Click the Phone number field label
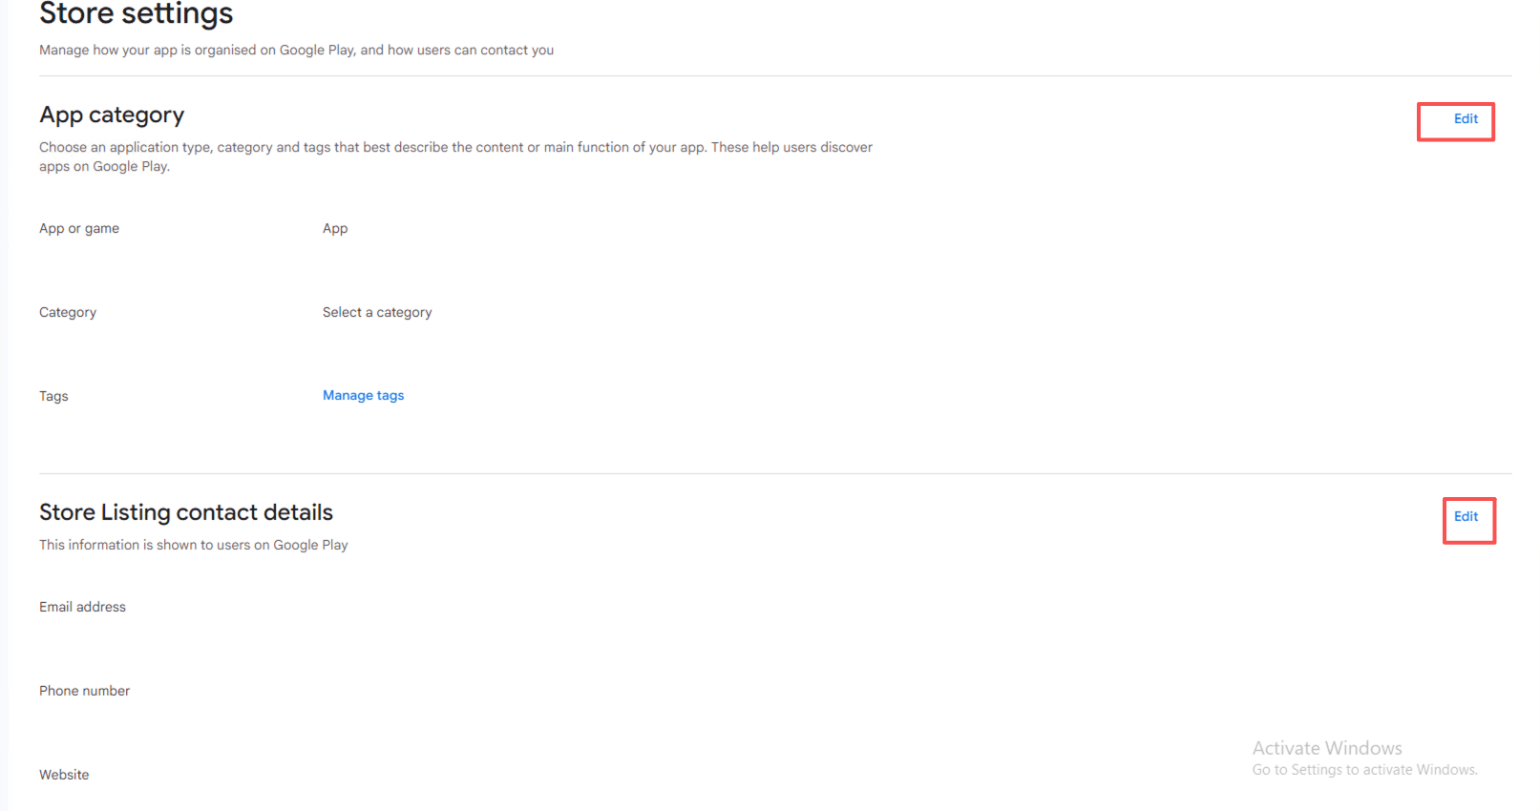Screen dimensions: 1540x811 [x=84, y=691]
